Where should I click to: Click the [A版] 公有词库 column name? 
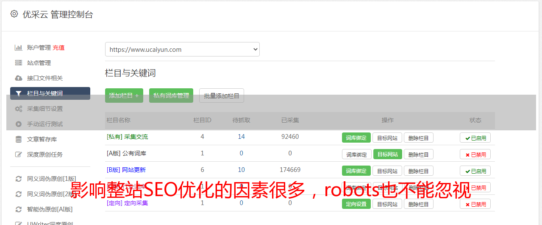126,153
